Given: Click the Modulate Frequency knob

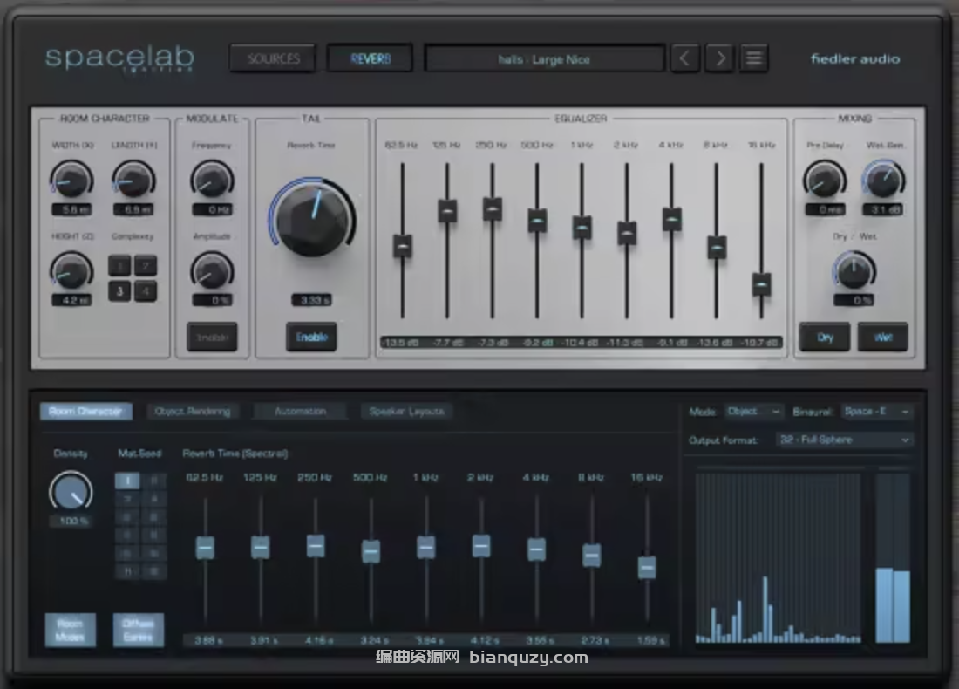Looking at the screenshot, I should [211, 181].
